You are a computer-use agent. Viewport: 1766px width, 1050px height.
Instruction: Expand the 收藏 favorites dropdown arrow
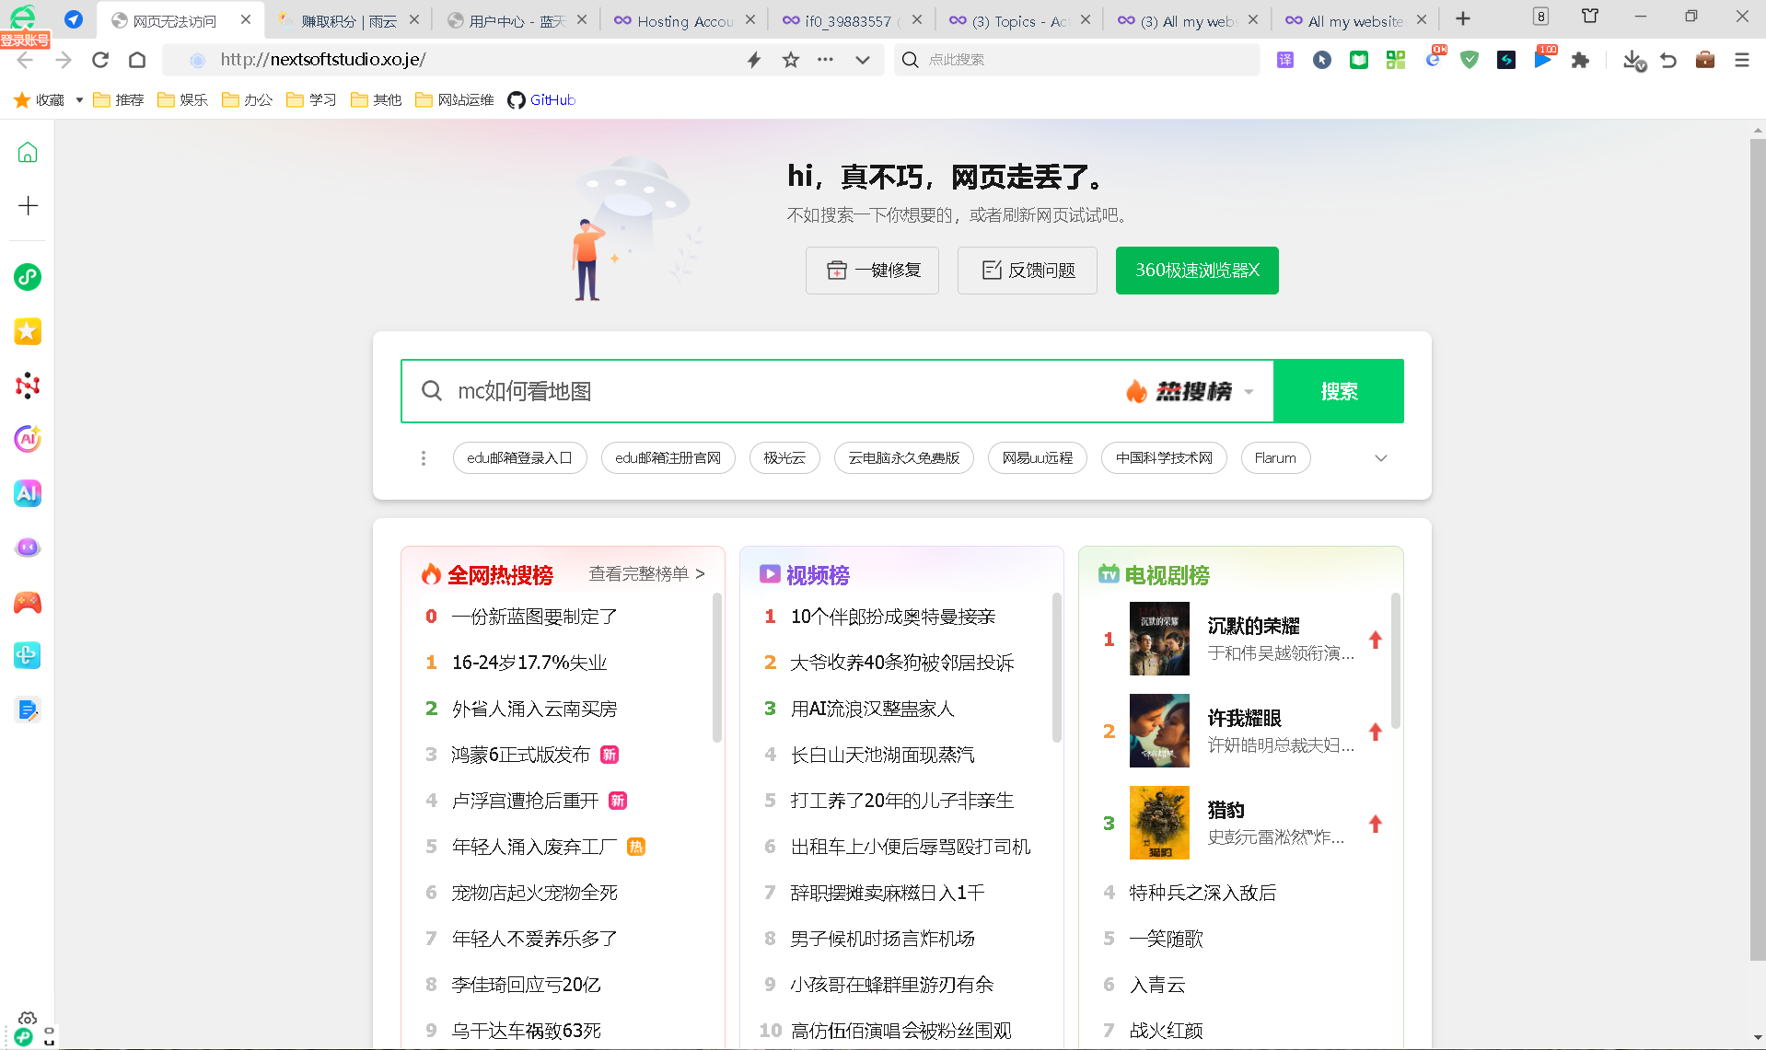[x=79, y=100]
